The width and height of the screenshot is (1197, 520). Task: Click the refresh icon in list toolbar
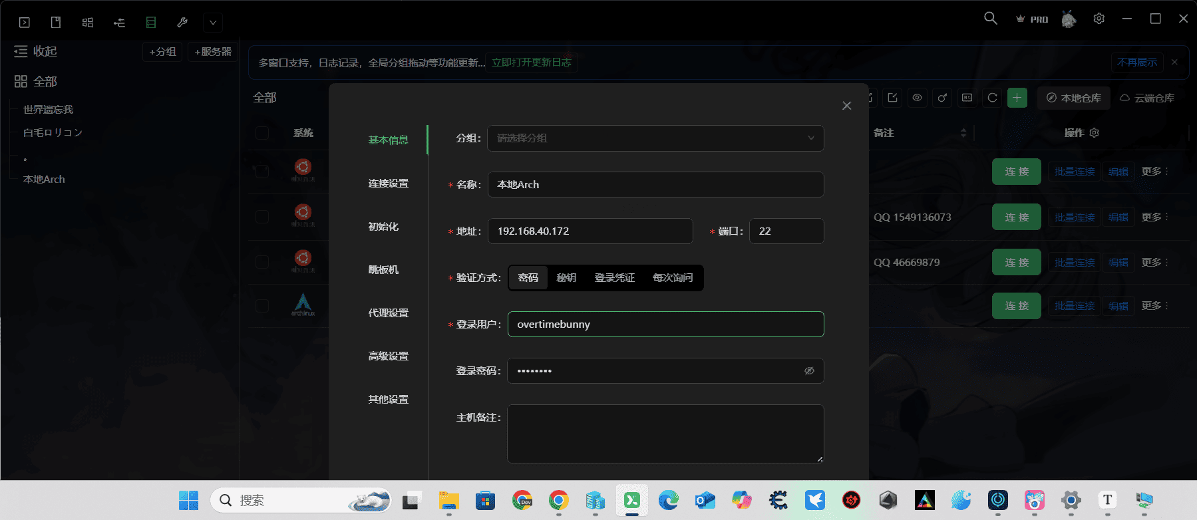tap(992, 98)
